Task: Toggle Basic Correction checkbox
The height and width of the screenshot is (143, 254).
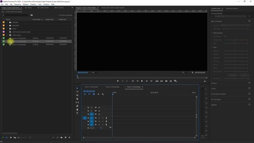Action: coord(249,21)
